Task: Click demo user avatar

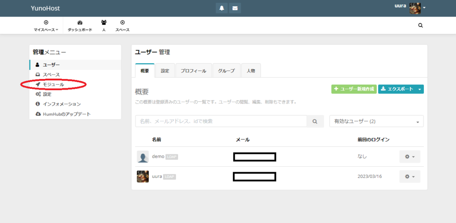Action: coord(143,157)
